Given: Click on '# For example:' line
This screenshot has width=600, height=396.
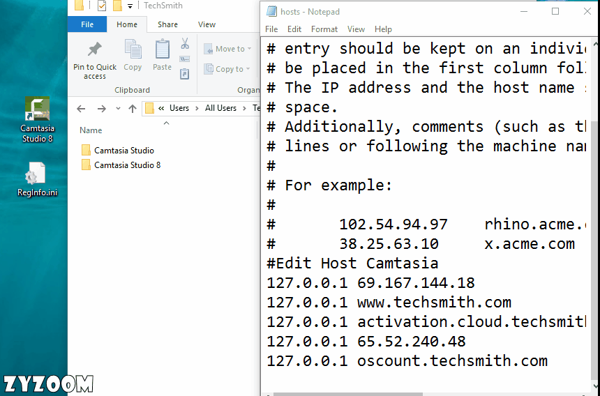Looking at the screenshot, I should point(329,185).
